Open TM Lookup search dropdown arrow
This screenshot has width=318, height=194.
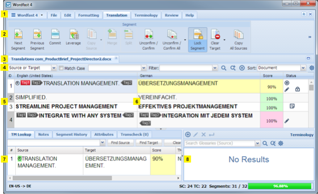[x=102, y=143]
